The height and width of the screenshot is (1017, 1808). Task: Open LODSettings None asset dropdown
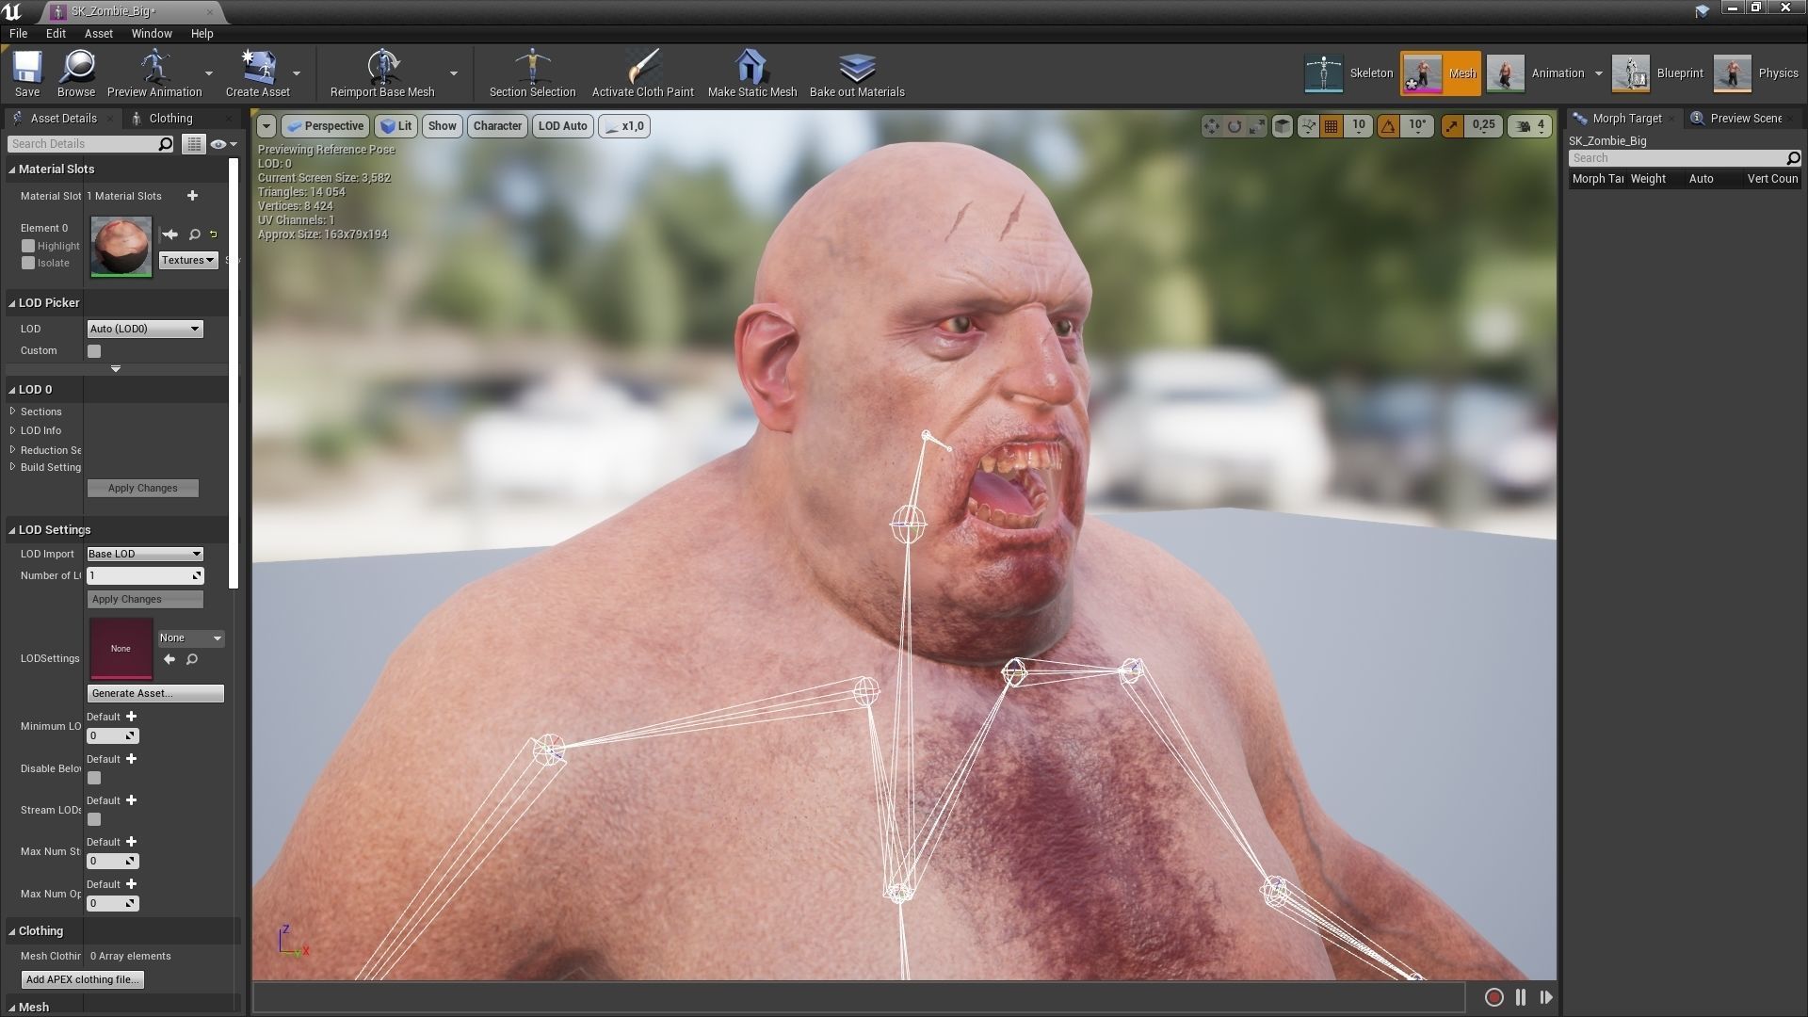point(190,638)
